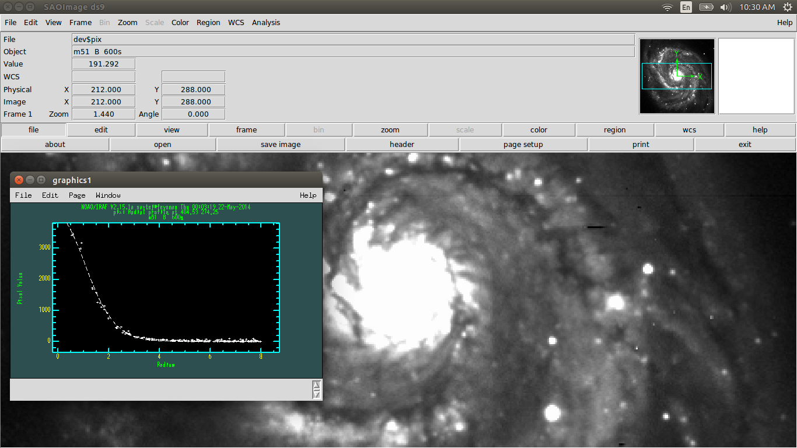Screen dimensions: 797x448
Task: Click the 'open' button
Action: click(163, 144)
